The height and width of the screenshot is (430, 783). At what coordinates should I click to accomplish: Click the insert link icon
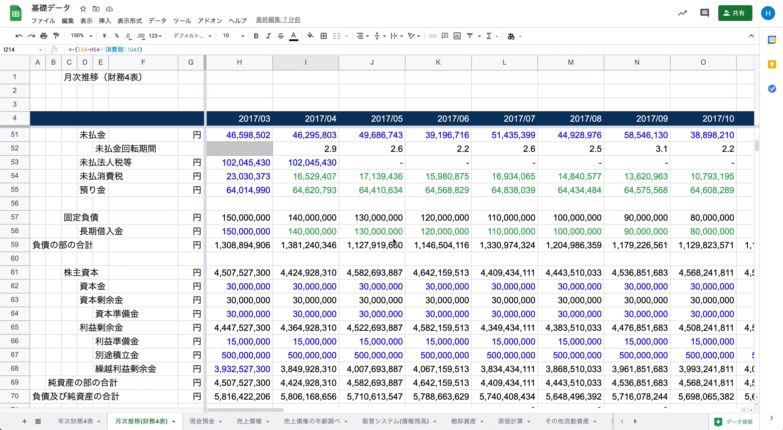pyautogui.click(x=432, y=36)
